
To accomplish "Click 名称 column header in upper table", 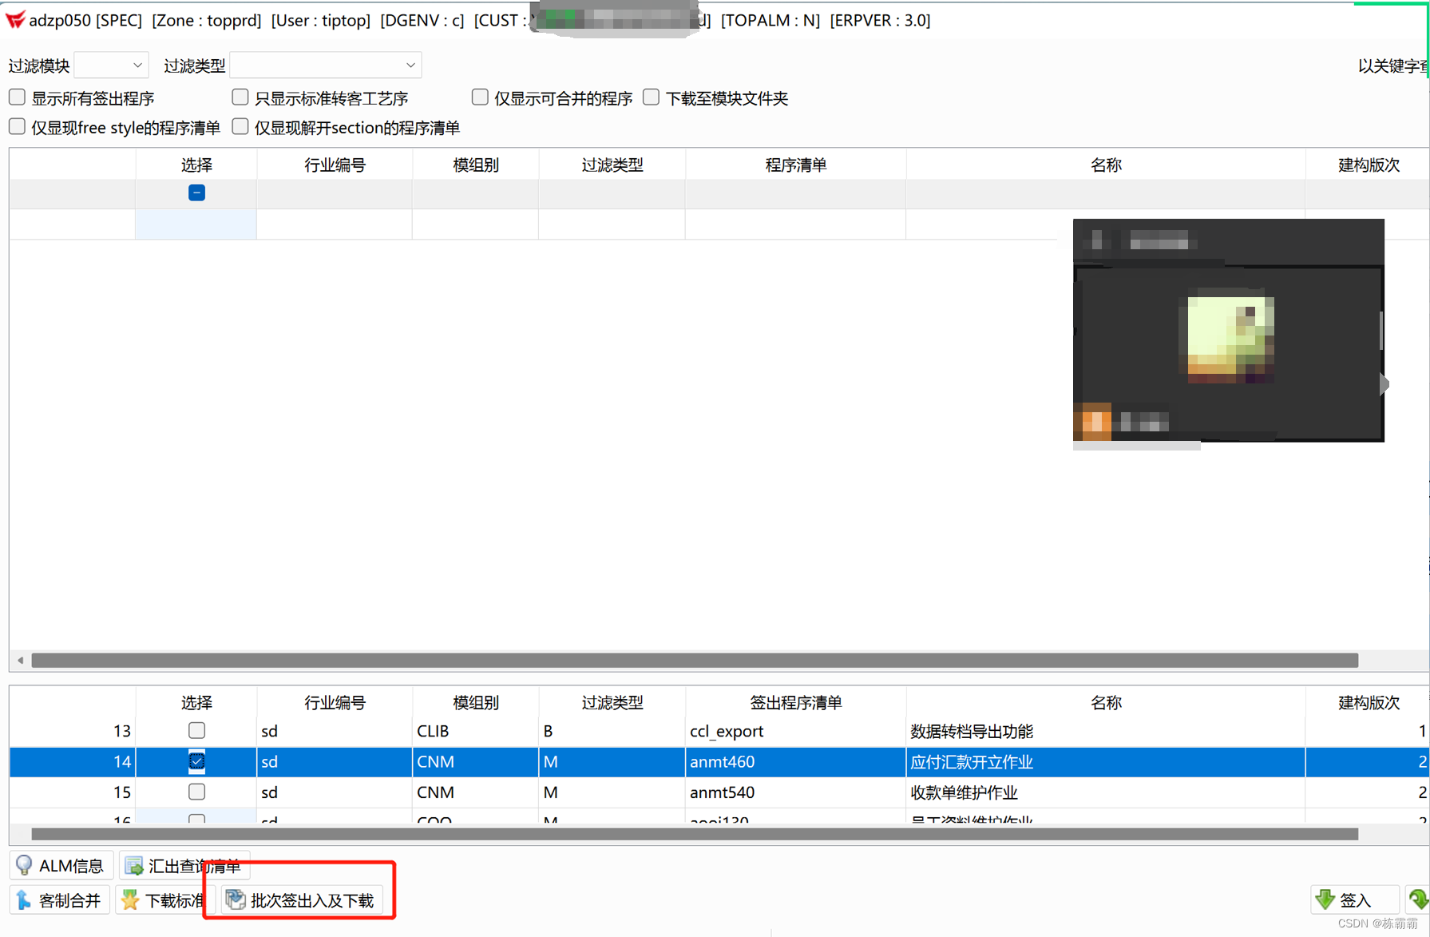I will [1106, 165].
